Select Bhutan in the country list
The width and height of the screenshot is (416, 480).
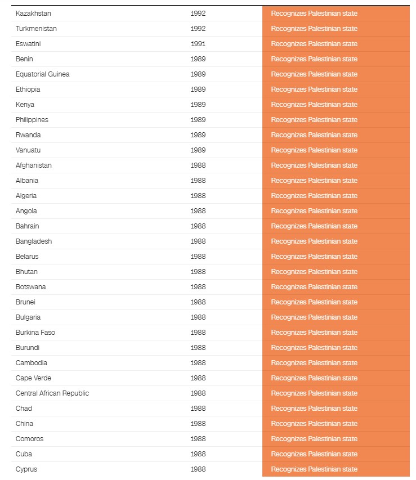26,272
